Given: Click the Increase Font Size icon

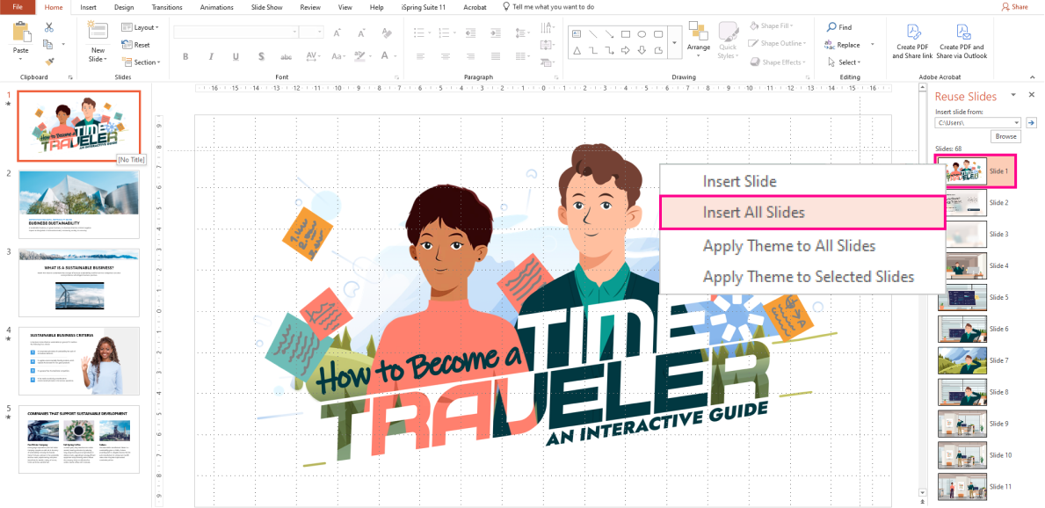Looking at the screenshot, I should point(337,33).
